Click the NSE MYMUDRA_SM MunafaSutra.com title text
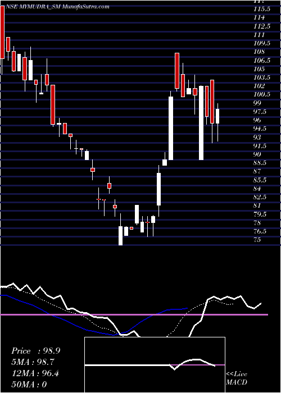Image resolution: width=281 pixels, height=393 pixels. click(57, 7)
